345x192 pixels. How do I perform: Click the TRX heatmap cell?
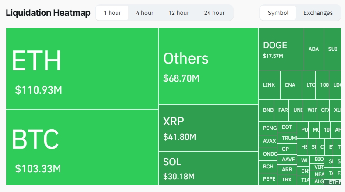(x=287, y=180)
